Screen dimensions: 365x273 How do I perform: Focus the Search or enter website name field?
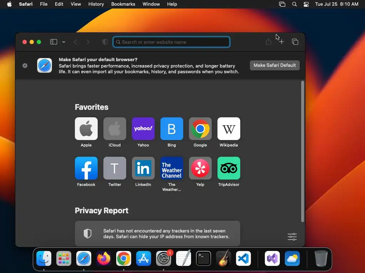pyautogui.click(x=171, y=42)
